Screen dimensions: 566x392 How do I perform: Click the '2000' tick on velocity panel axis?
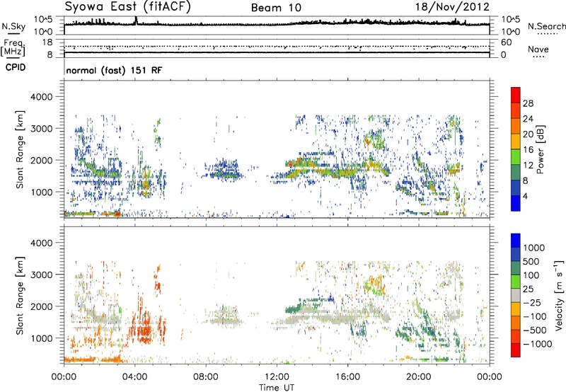pyautogui.click(x=41, y=307)
